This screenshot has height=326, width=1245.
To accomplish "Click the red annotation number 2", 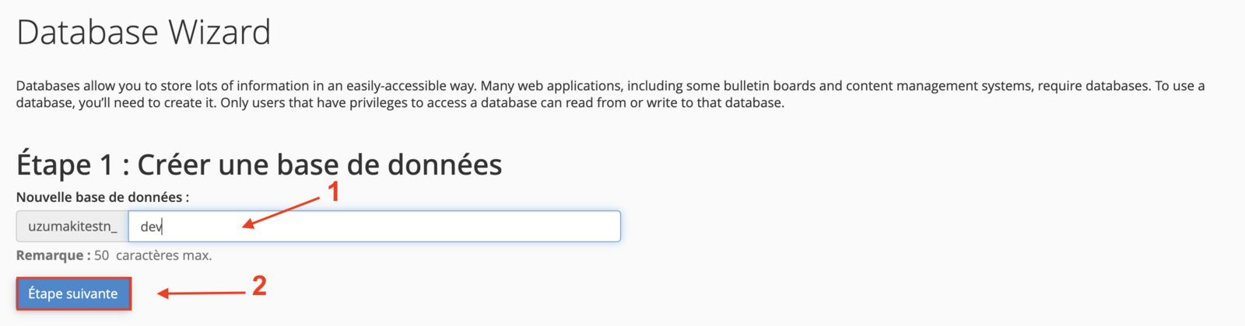I will pos(259,286).
